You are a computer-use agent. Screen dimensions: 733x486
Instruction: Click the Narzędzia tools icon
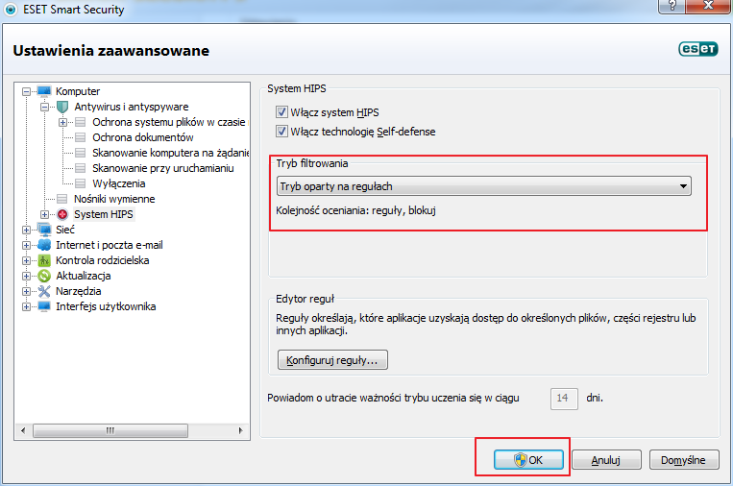(44, 291)
